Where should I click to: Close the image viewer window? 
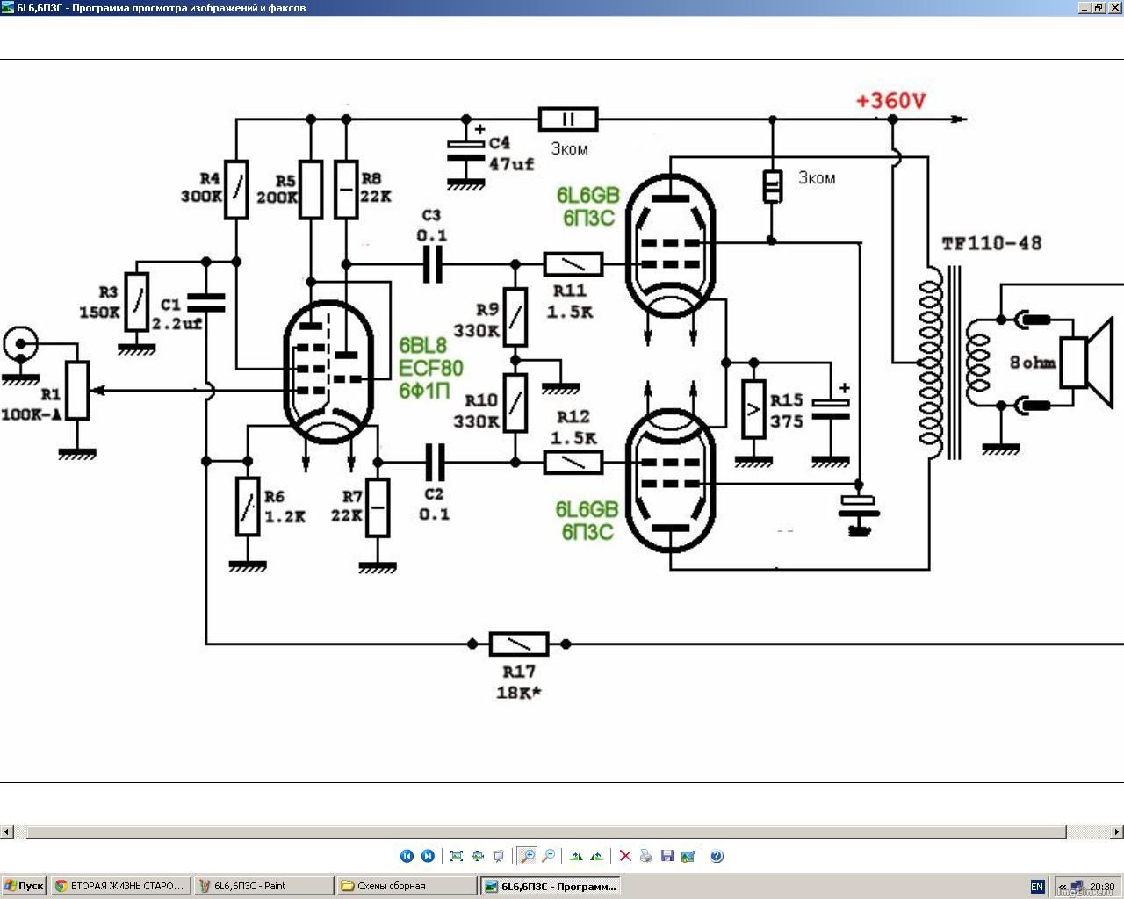click(1114, 7)
